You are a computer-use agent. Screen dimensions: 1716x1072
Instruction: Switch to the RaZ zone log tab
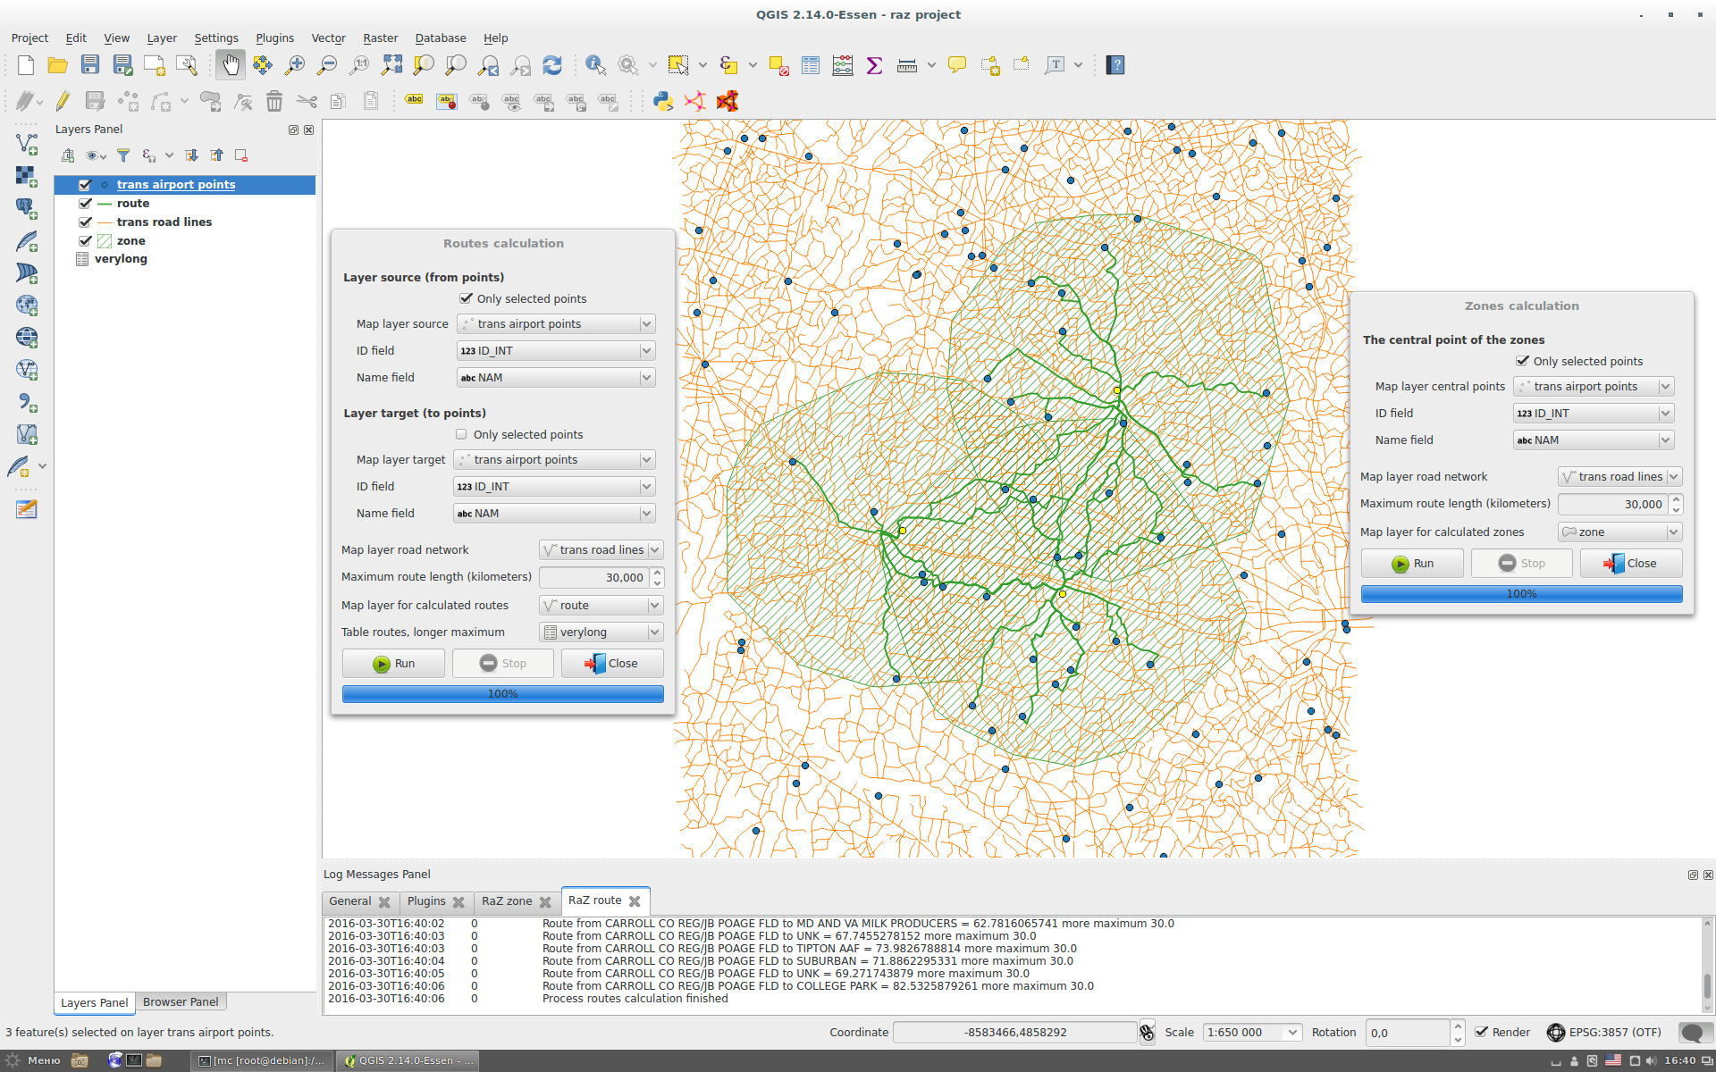[507, 901]
